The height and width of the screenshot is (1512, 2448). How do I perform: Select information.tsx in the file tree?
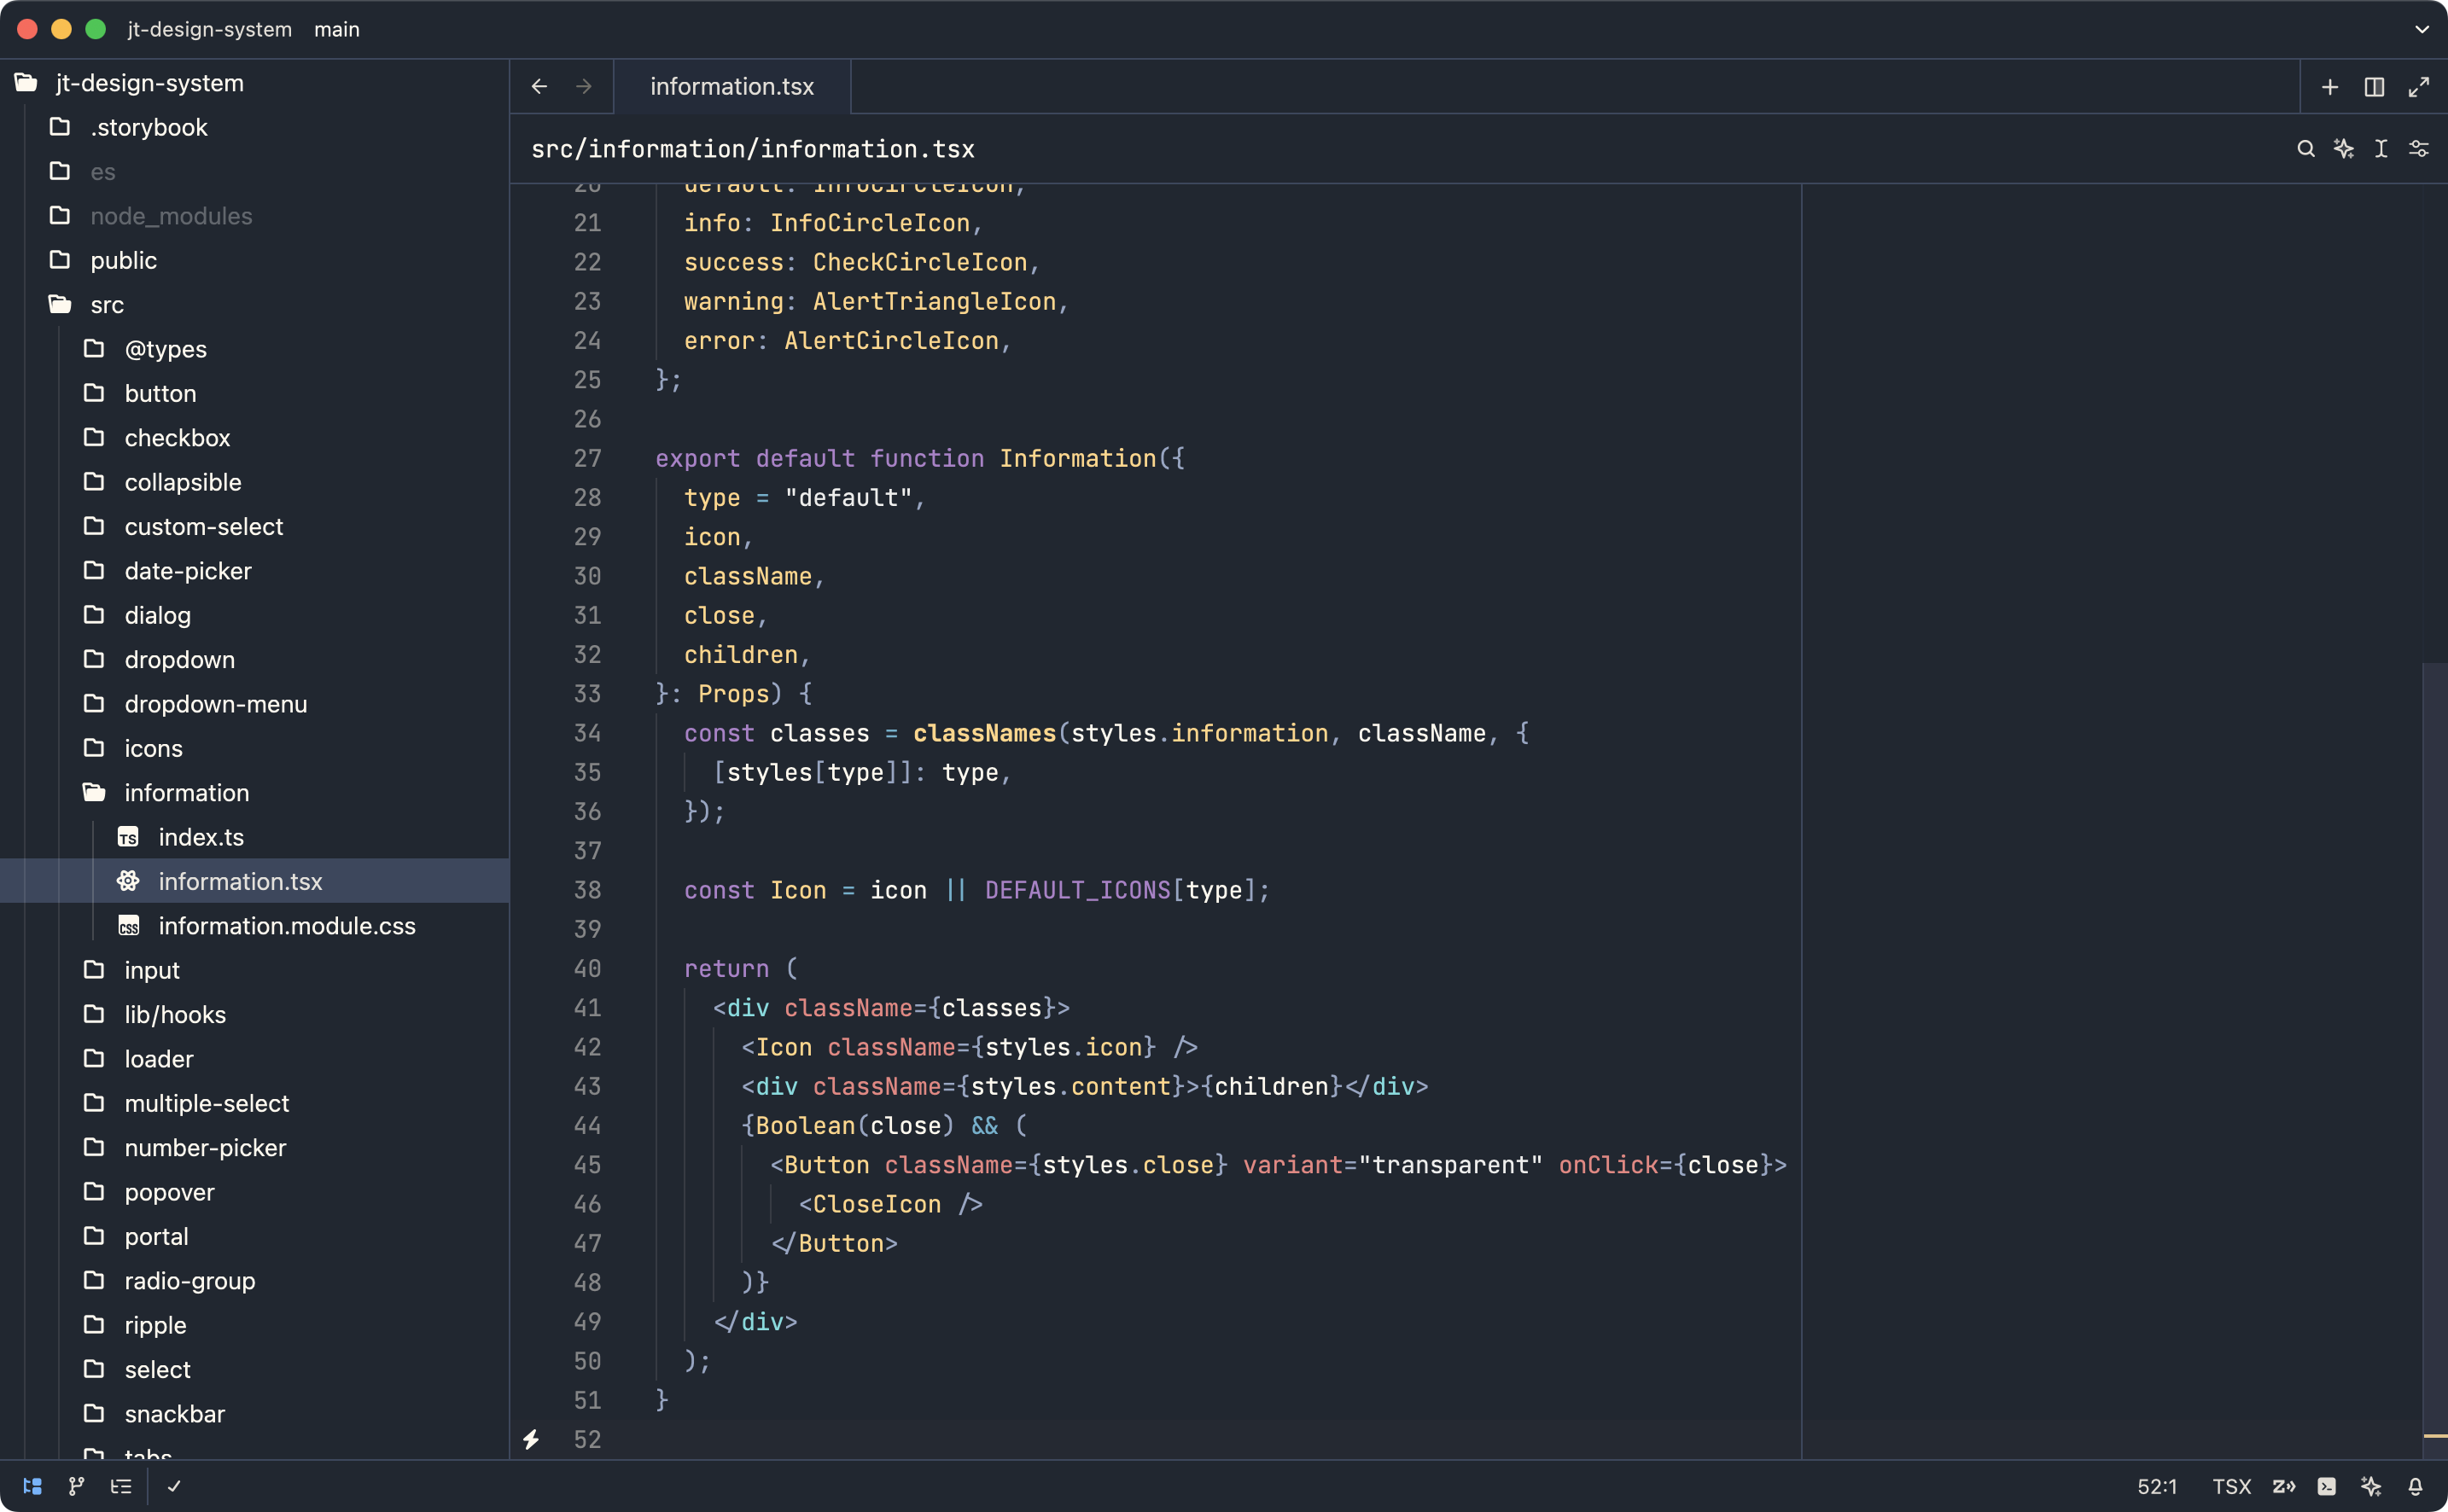click(255, 881)
